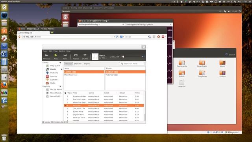The image size is (252, 142).
Task: Click the Show All button
Action: click(x=78, y=64)
